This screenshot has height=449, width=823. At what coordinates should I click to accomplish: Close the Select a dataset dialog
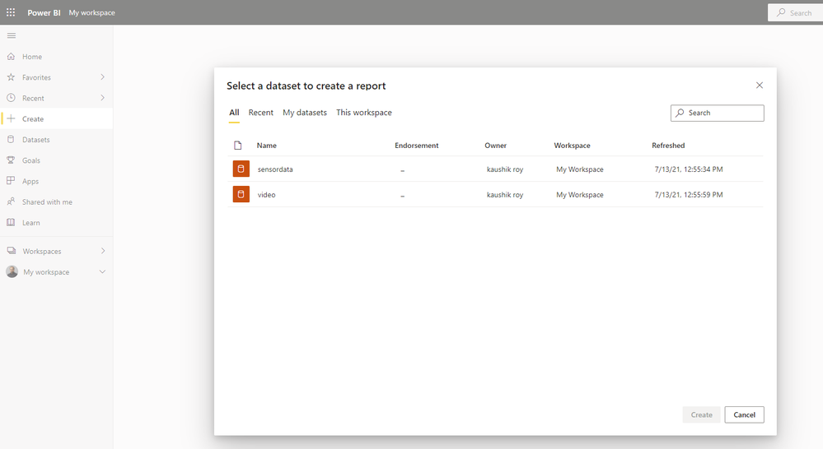760,86
